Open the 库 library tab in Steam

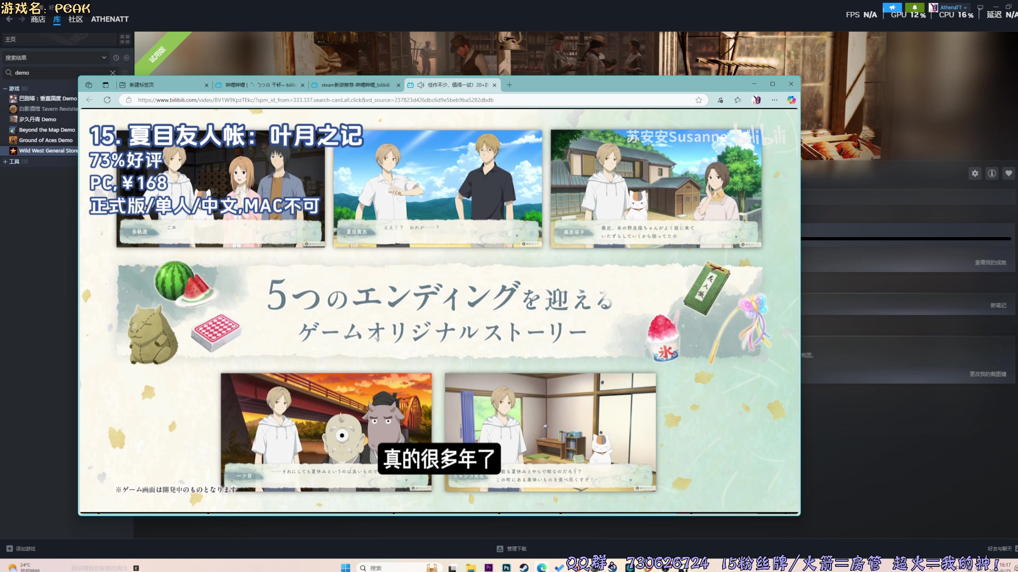point(57,19)
